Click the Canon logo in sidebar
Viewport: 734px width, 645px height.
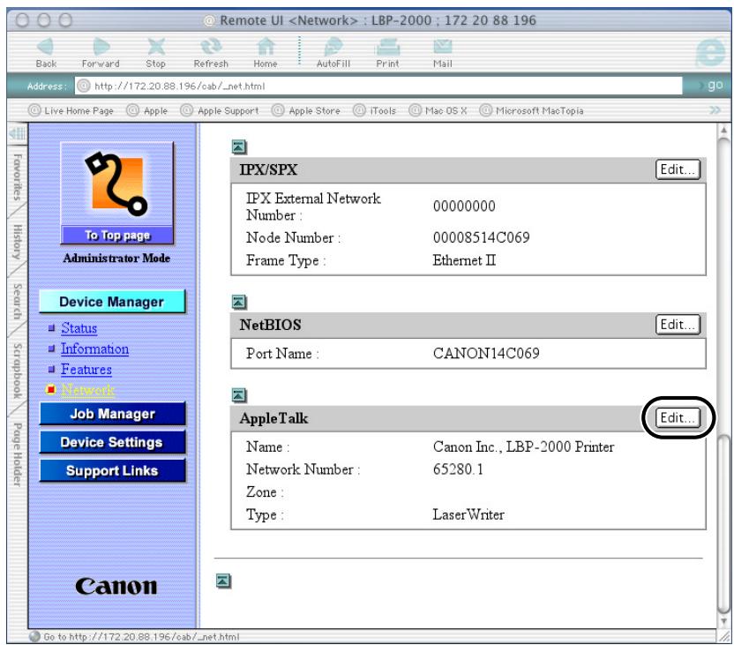pos(116,586)
